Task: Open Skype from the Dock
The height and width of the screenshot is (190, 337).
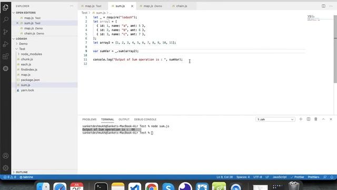Action: coord(168,186)
